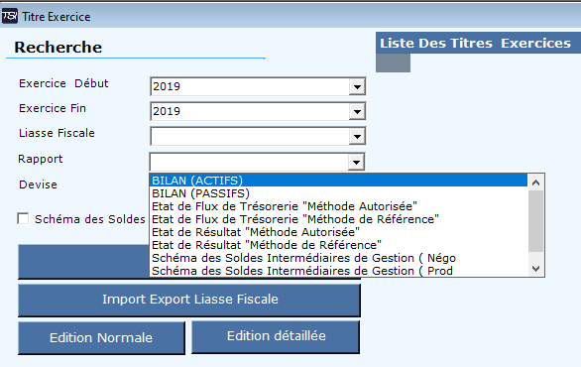Click the Import Export Liasse Fiscale button
This screenshot has width=581, height=367.
(x=189, y=300)
